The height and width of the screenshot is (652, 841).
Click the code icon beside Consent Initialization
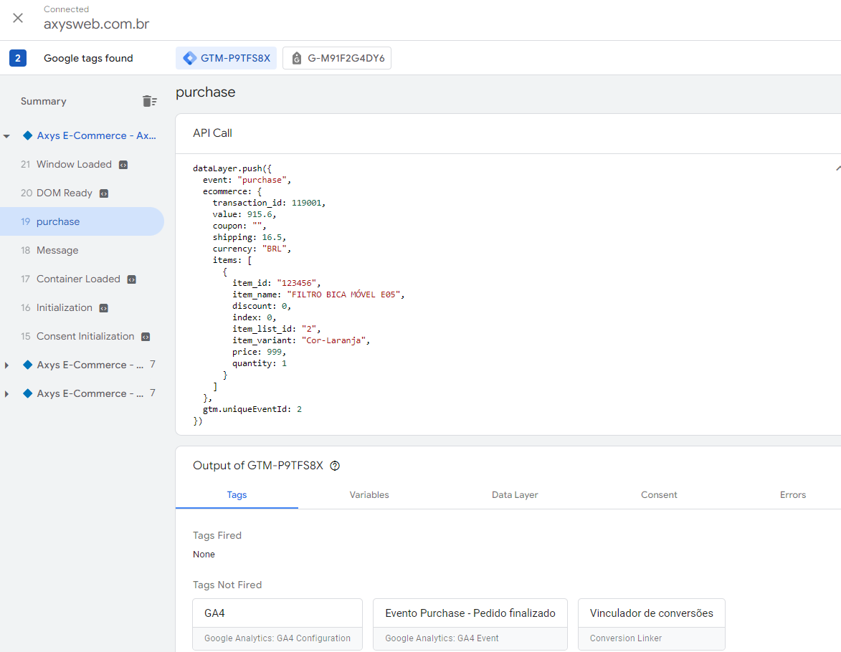pos(146,337)
